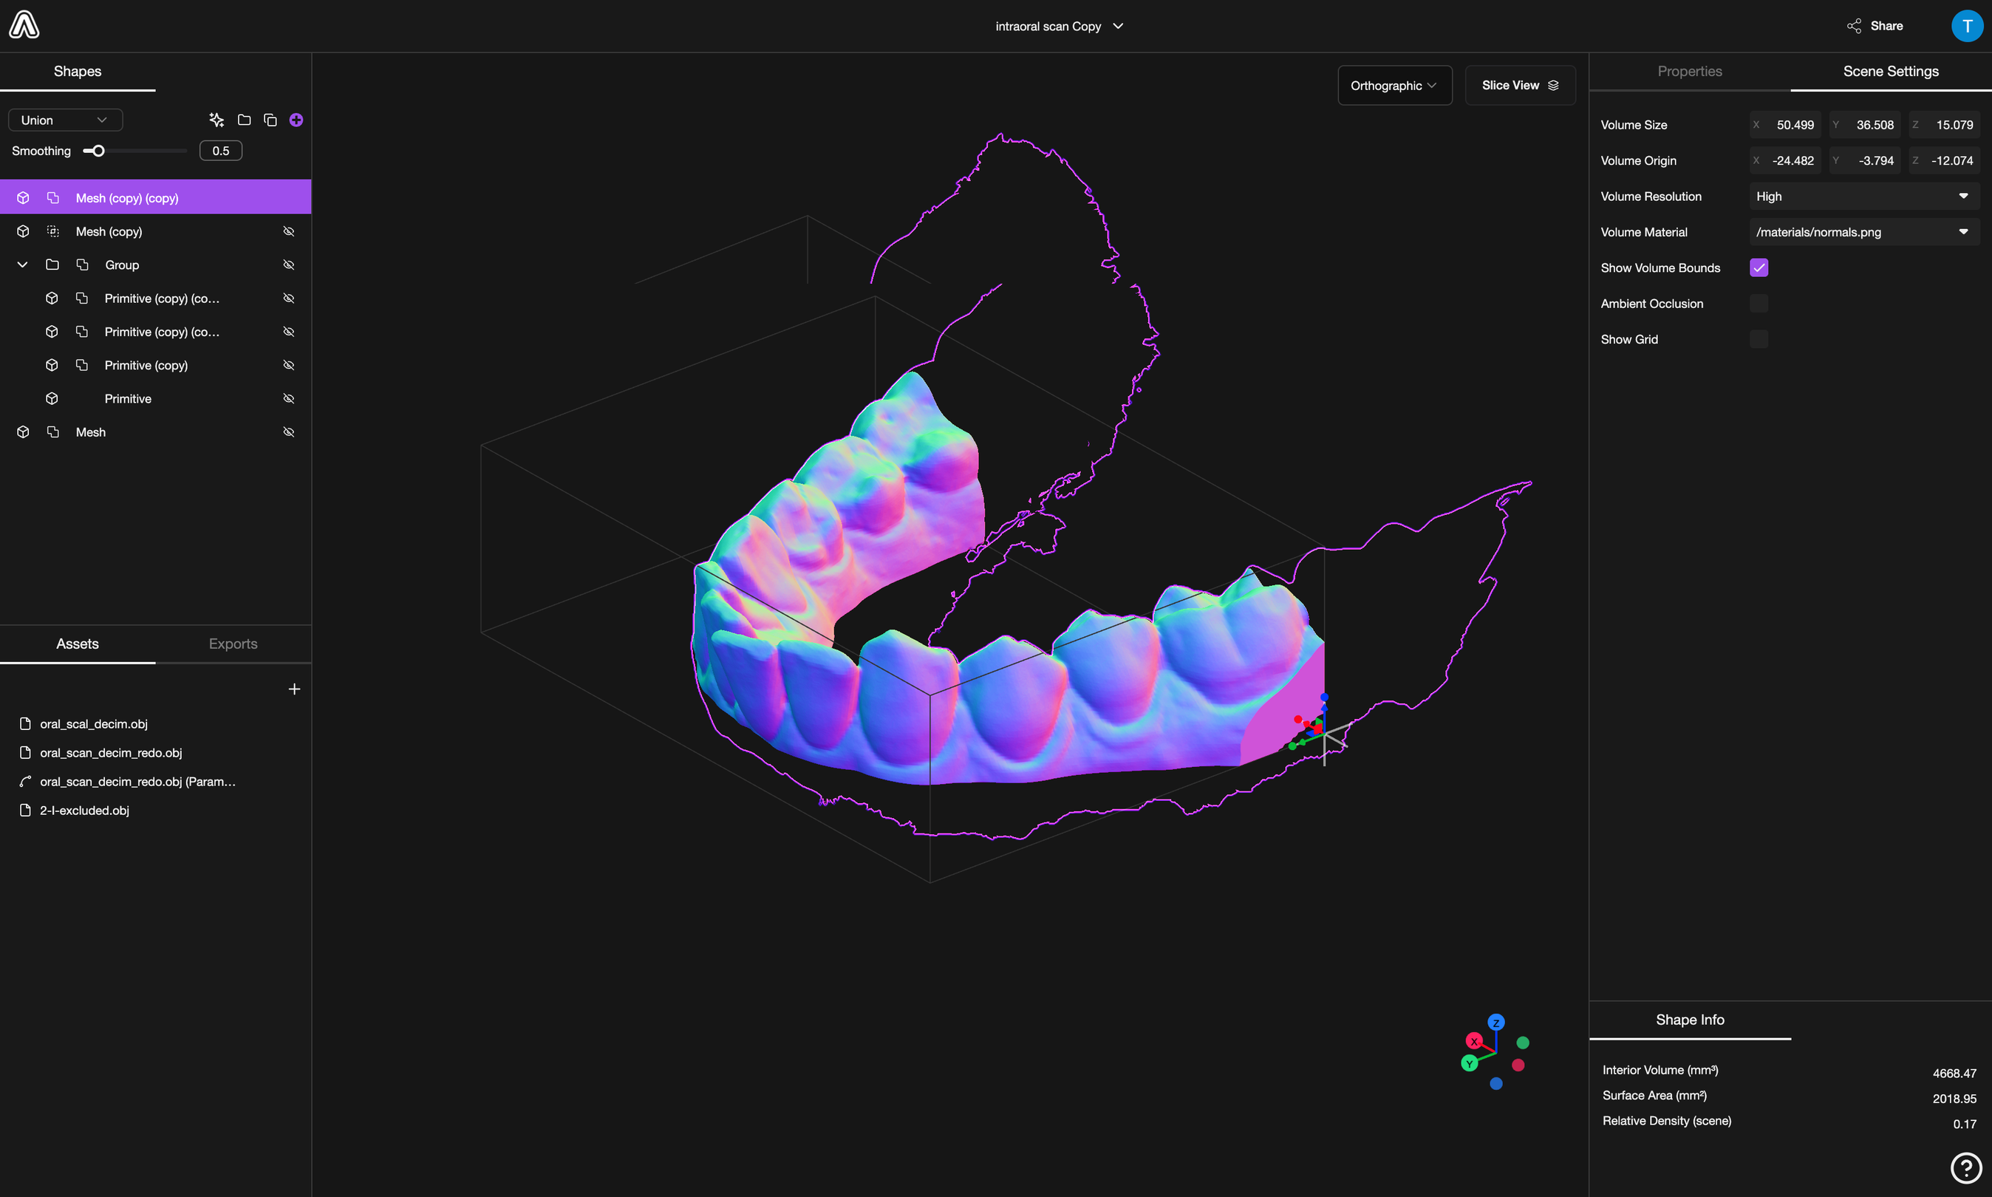This screenshot has height=1197, width=1992.
Task: Click the duplicate shape icon in Shapes panel
Action: coord(270,120)
